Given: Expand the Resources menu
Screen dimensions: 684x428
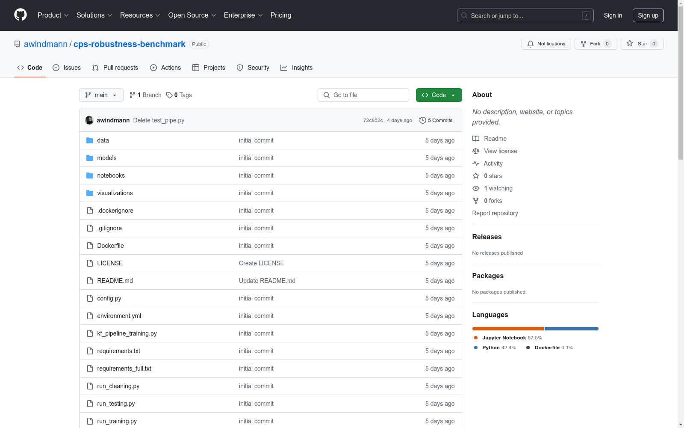Looking at the screenshot, I should (x=140, y=15).
